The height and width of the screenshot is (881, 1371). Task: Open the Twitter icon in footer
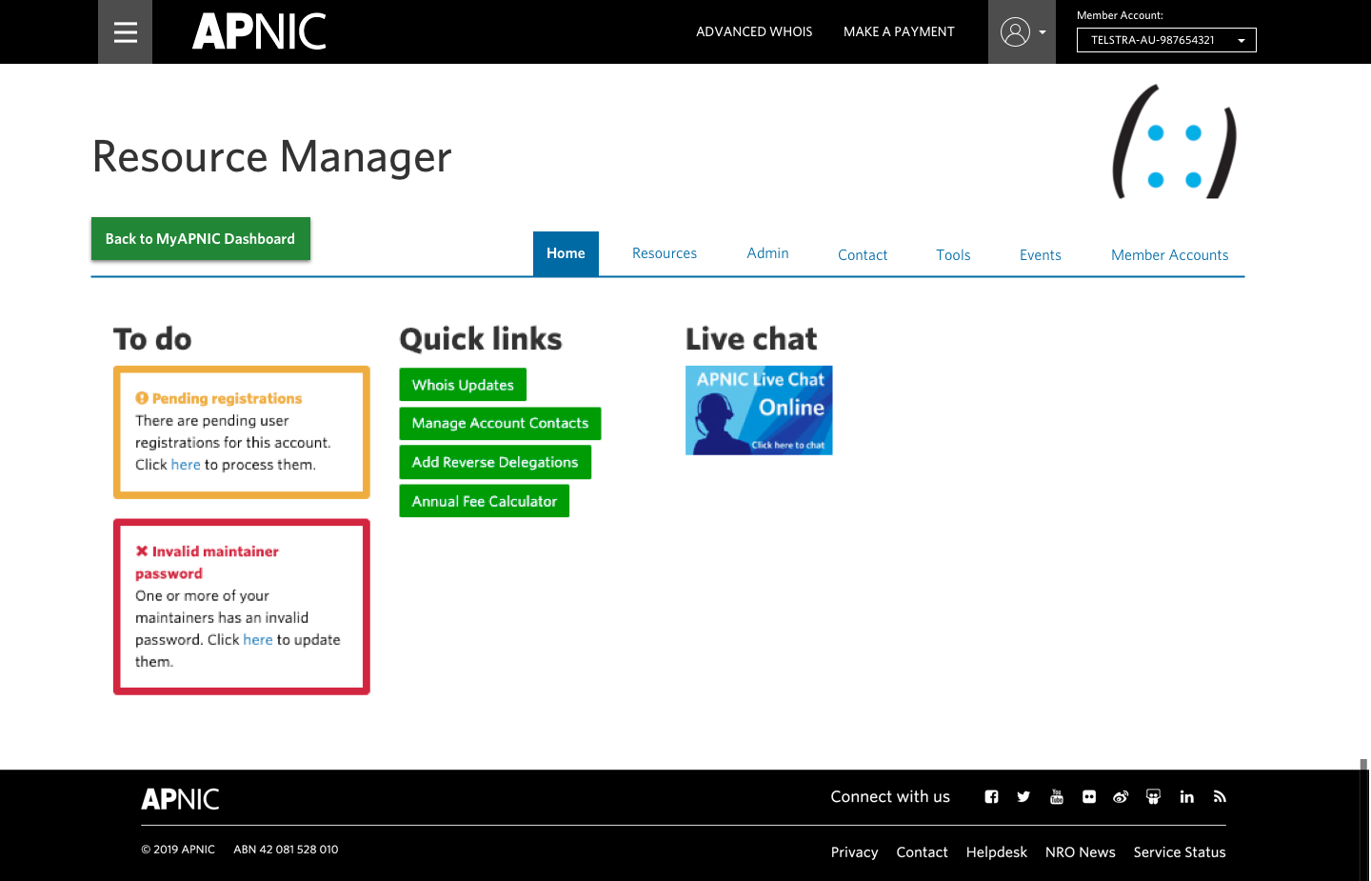click(x=1023, y=796)
